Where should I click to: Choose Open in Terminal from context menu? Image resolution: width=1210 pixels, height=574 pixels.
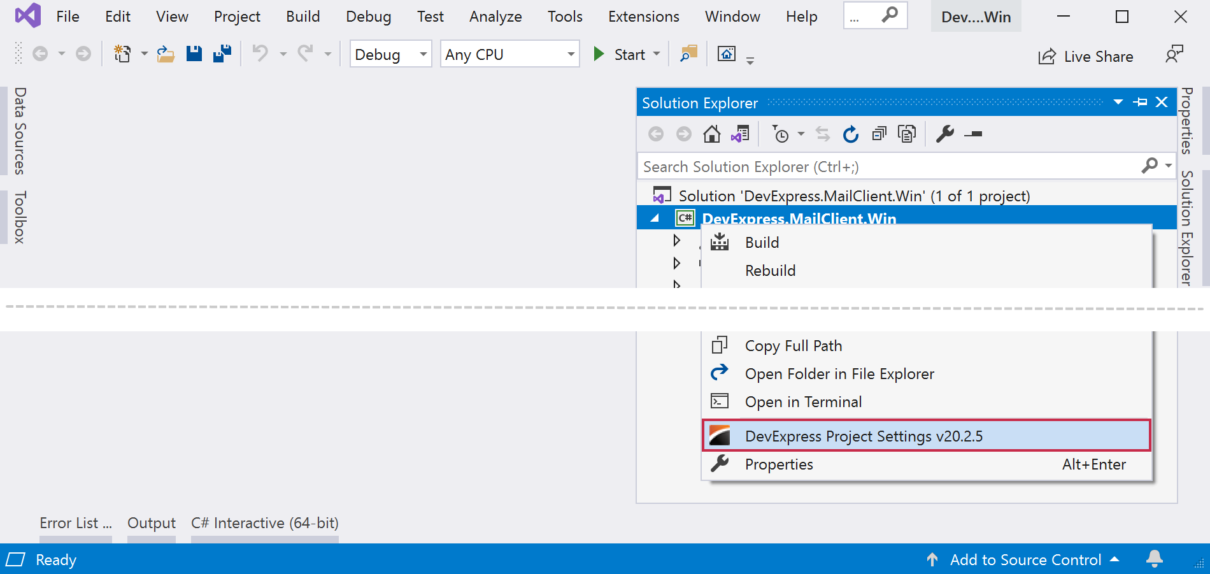(x=803, y=402)
